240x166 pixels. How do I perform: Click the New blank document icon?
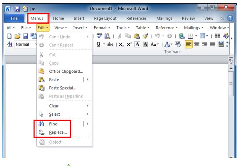pos(9,37)
